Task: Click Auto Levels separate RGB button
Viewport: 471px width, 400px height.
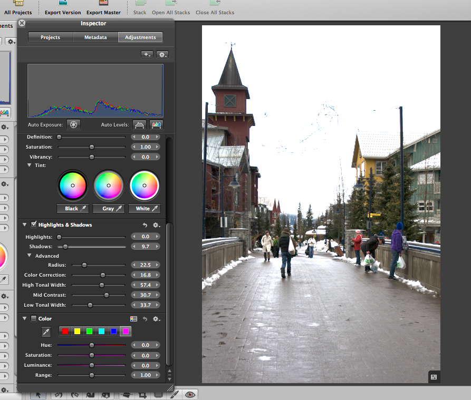Action: pyautogui.click(x=156, y=124)
